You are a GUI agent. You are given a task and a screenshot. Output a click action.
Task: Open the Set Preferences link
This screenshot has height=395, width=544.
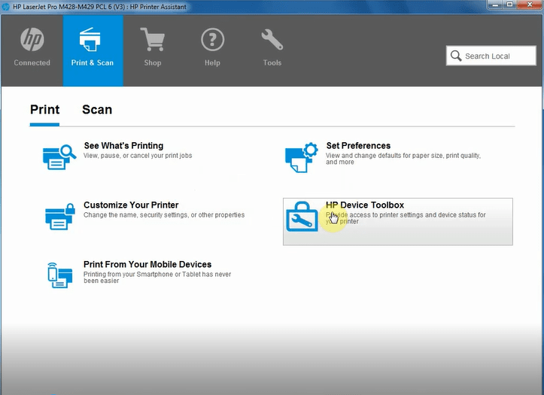[x=358, y=146]
